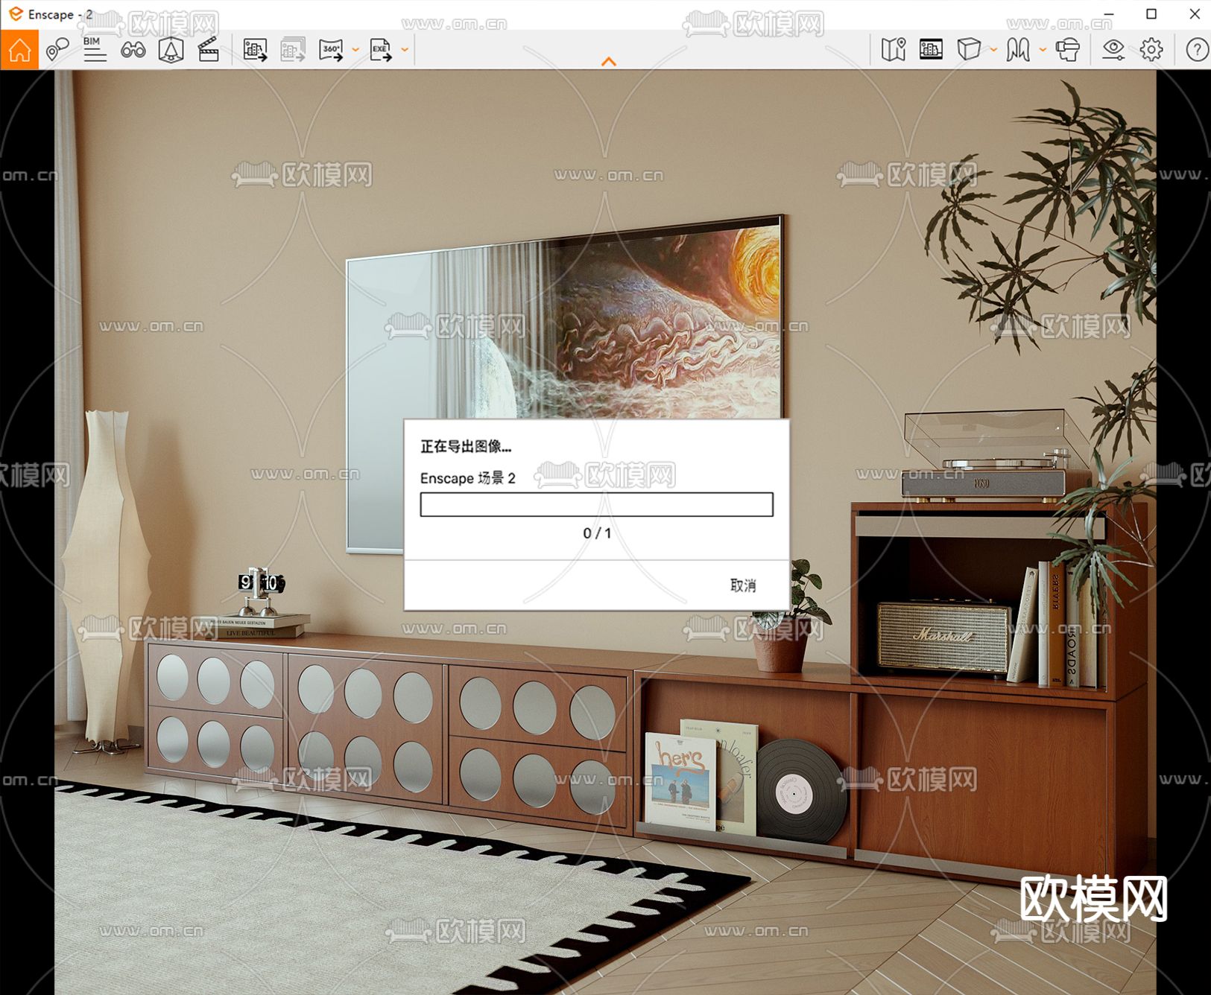
Task: Maximize the Enscape window
Action: tap(1151, 14)
